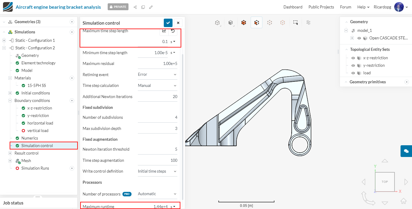Close the Simulation control panel
The height and width of the screenshot is (209, 412).
pyautogui.click(x=178, y=23)
